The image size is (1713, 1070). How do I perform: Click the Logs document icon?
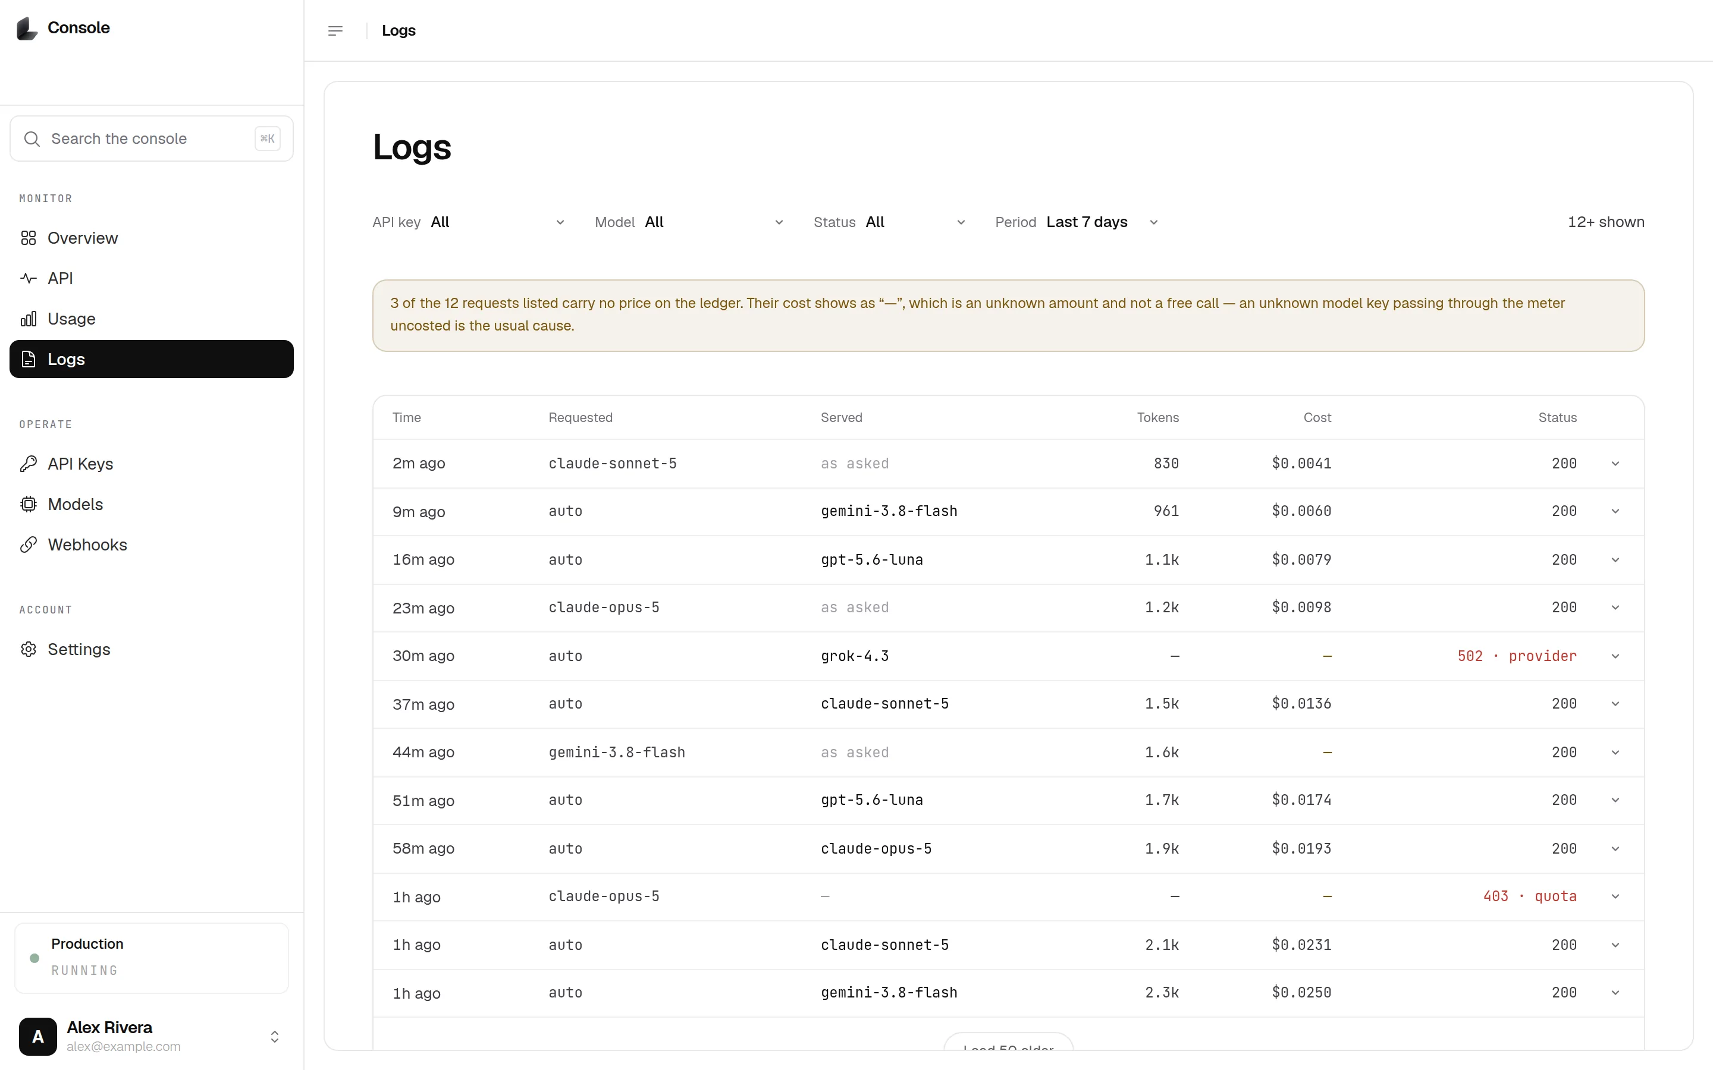click(x=29, y=359)
